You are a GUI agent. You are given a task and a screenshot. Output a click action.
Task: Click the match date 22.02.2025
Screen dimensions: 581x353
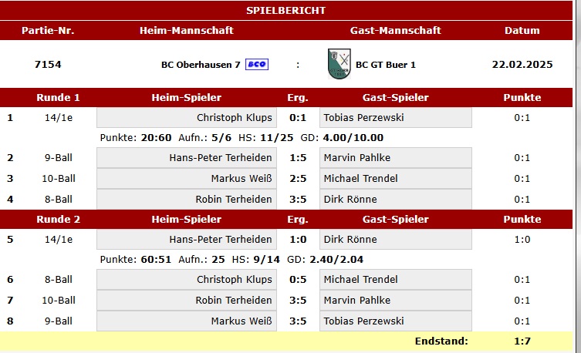click(522, 65)
